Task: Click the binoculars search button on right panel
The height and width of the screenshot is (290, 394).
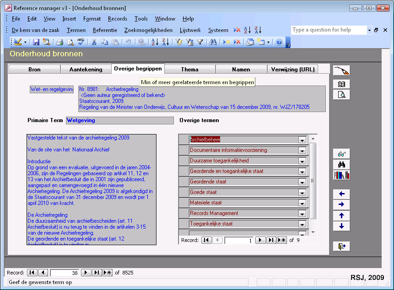Action: pyautogui.click(x=341, y=165)
